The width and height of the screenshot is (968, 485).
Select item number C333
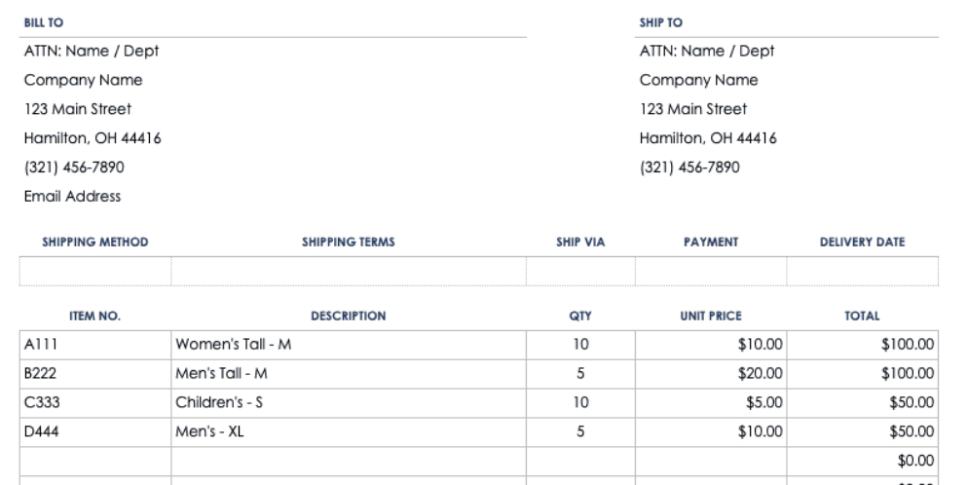(95, 401)
